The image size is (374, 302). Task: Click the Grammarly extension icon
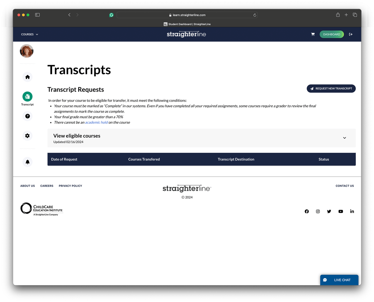coord(111,15)
